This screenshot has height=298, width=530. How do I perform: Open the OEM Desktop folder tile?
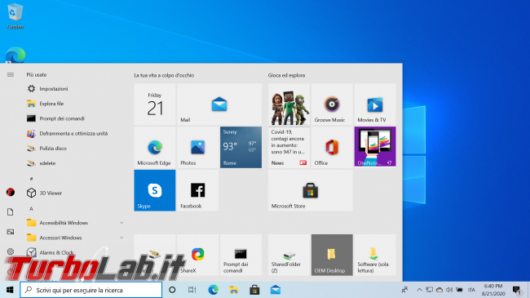click(332, 255)
